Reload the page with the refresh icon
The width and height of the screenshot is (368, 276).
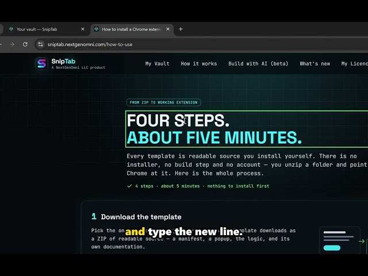click(25, 44)
